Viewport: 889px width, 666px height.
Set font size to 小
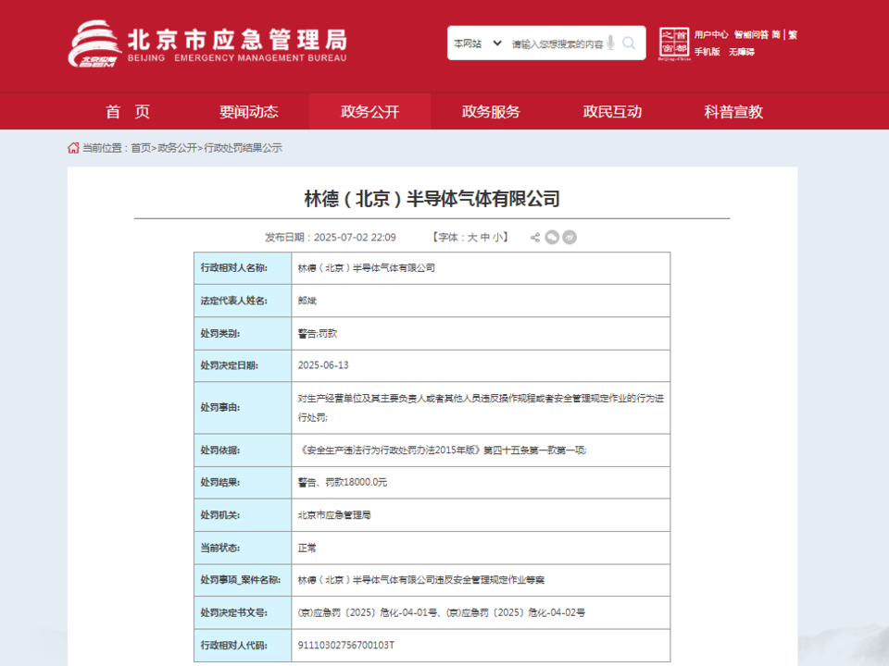497,238
